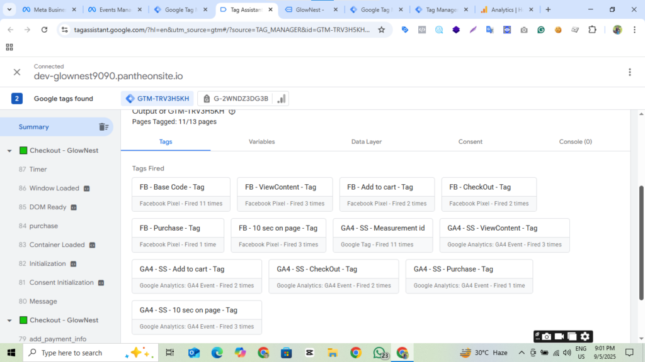The width and height of the screenshot is (645, 362).
Task: Switch to the Events Manager browser tab
Action: [x=115, y=9]
